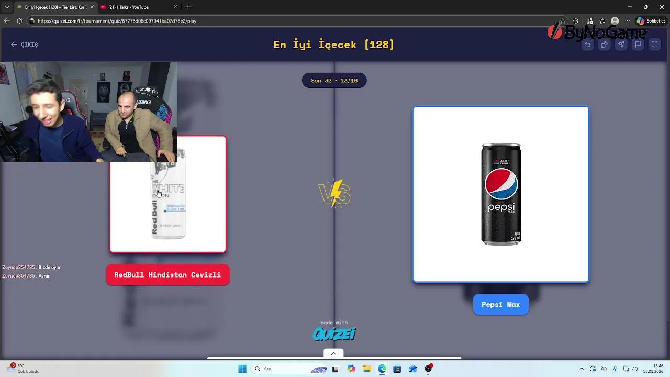Open the clock showing 18:46
This screenshot has height=377, width=670.
click(653, 369)
